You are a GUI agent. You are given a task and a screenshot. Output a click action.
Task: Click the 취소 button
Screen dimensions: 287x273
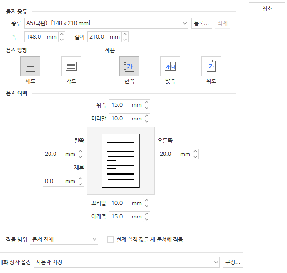click(x=267, y=9)
